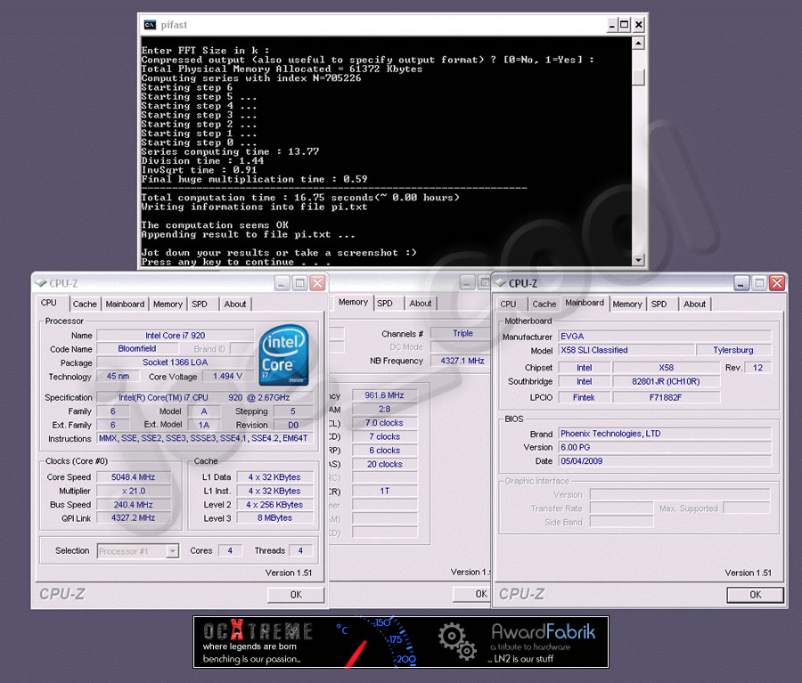The height and width of the screenshot is (683, 802).
Task: Click the Core Voltage value '1.494 V'
Action: (x=227, y=377)
